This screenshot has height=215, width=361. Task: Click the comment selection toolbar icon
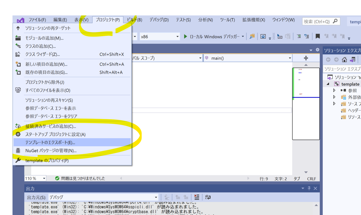coord(299,36)
